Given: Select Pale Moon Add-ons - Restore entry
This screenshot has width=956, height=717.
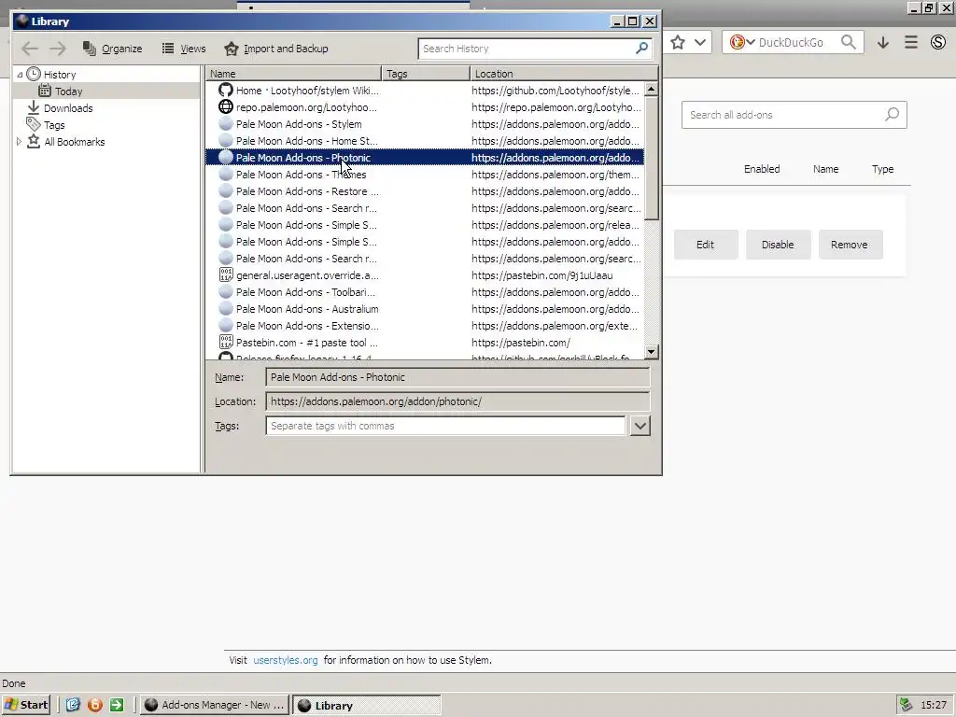Looking at the screenshot, I should 425,191.
